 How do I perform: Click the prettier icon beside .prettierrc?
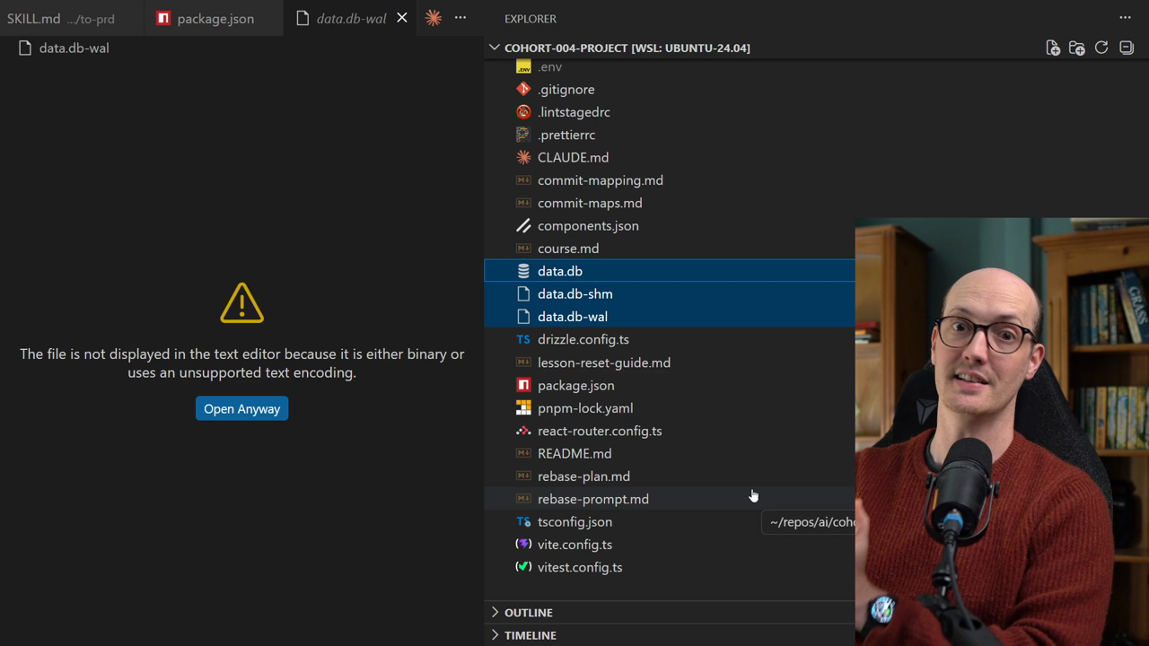pyautogui.click(x=523, y=135)
